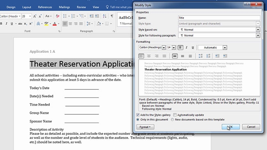
Task: Click the Shading paint bucket icon in the ribbon
Action: point(99,24)
